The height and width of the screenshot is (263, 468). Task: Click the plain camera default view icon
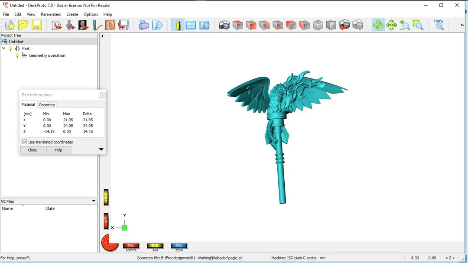(224, 25)
